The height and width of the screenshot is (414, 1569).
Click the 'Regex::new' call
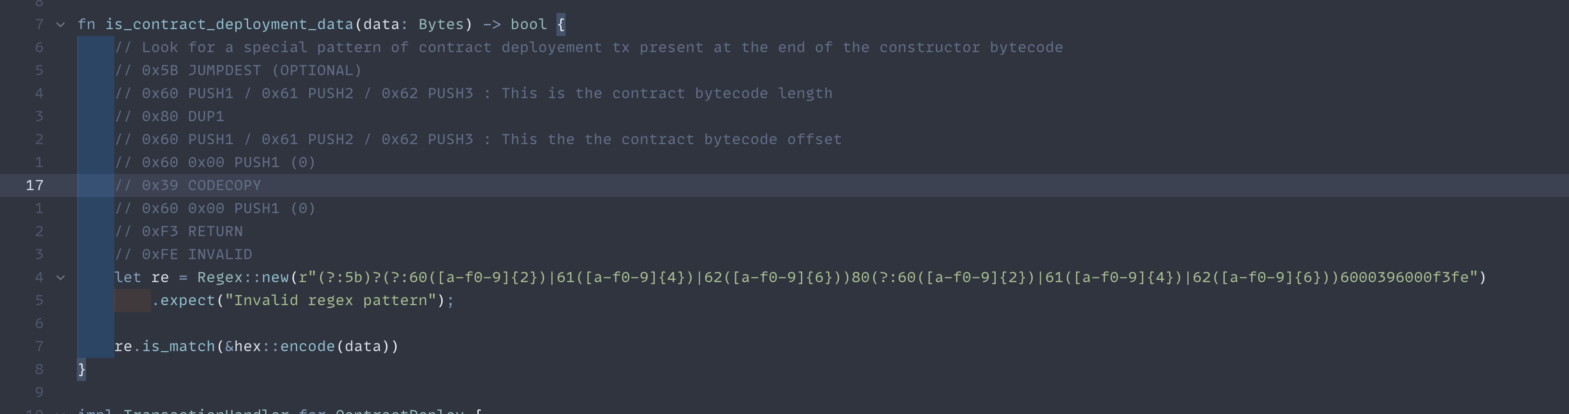click(242, 278)
